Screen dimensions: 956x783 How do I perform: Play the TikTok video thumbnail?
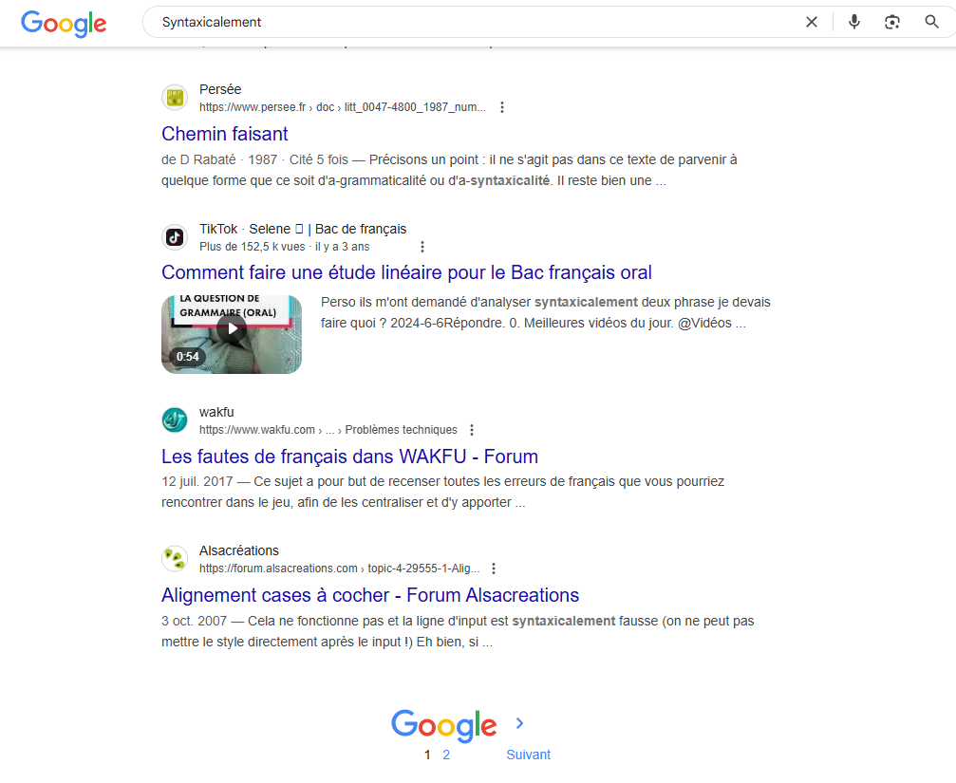point(232,334)
